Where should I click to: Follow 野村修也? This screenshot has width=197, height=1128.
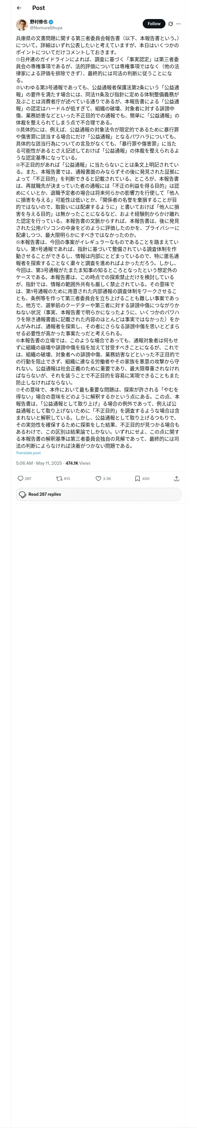tap(154, 24)
